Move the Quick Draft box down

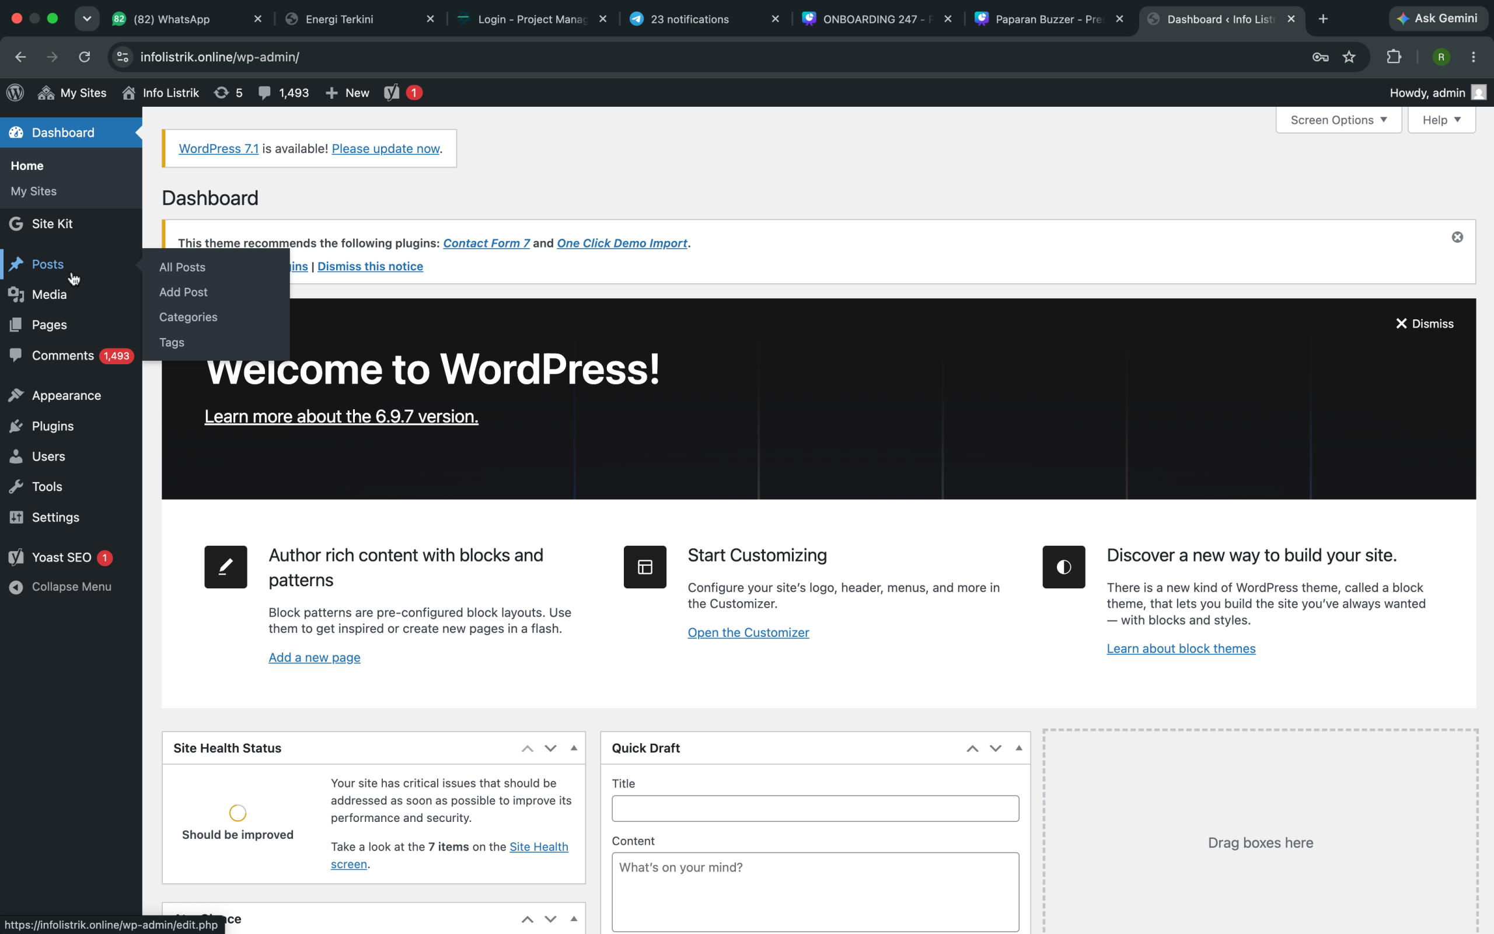pos(996,748)
